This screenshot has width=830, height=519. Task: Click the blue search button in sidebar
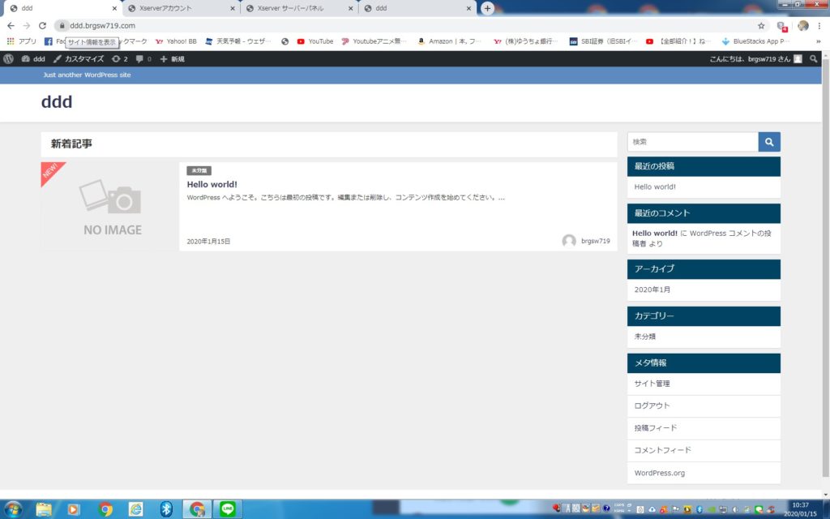tap(769, 142)
